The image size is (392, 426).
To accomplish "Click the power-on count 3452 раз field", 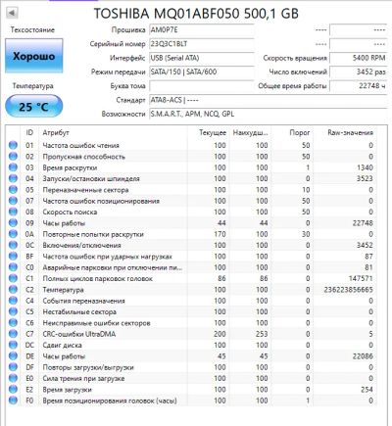I will tap(359, 71).
